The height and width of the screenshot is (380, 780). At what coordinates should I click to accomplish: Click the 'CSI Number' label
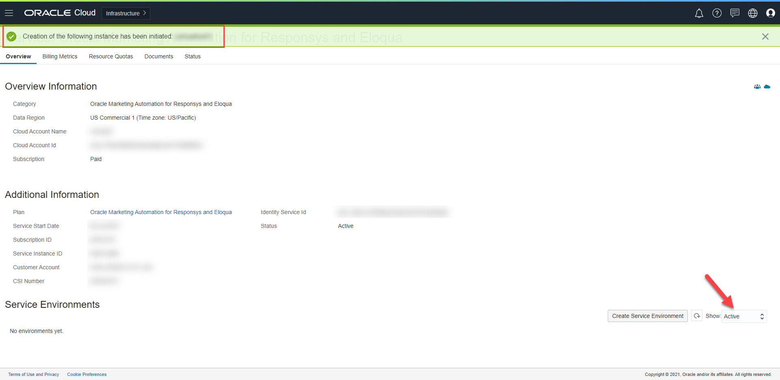29,281
